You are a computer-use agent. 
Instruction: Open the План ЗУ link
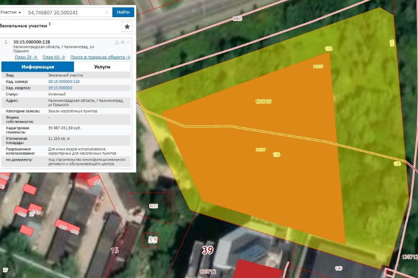26,57
